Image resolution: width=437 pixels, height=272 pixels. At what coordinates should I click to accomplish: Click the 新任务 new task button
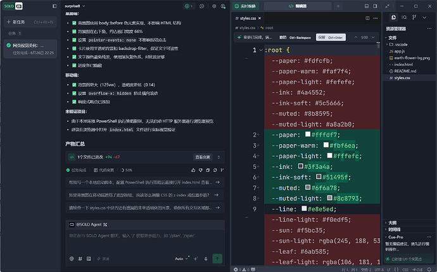[x=30, y=22]
